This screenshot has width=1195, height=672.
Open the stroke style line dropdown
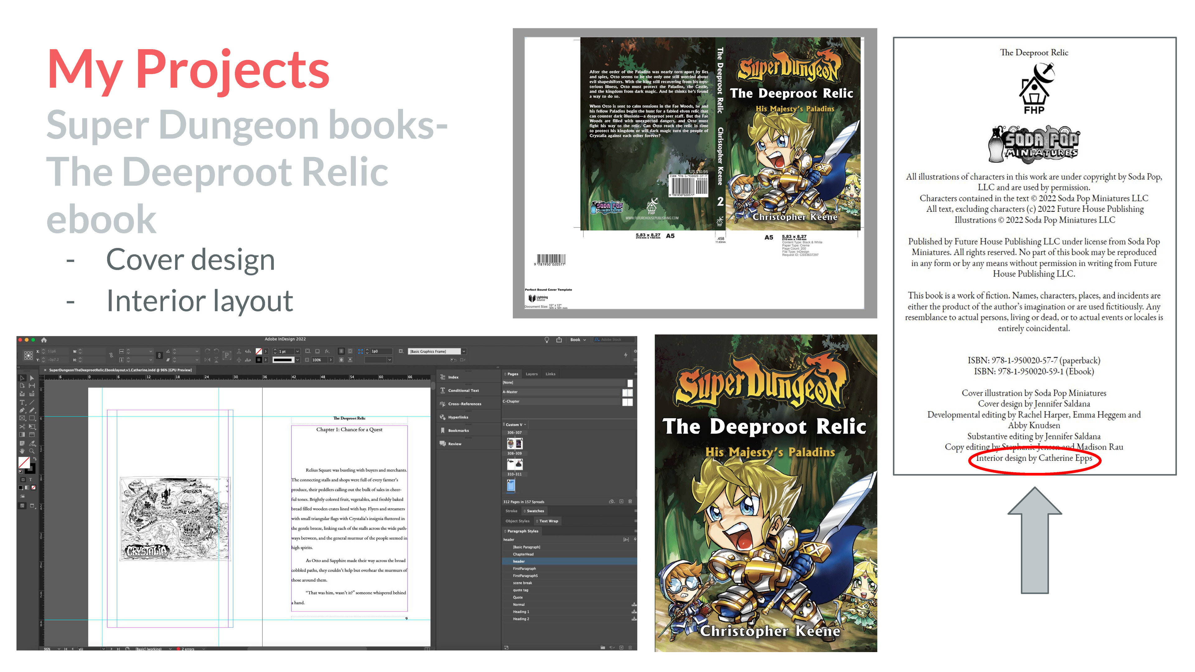[x=298, y=360]
